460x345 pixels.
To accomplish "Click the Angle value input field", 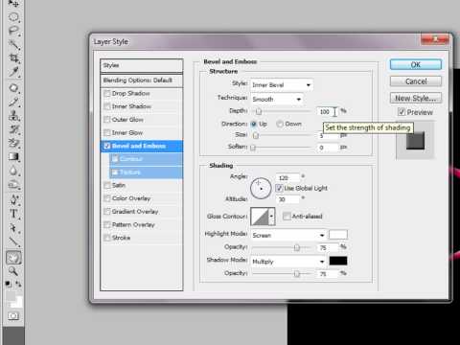I will click(x=287, y=177).
